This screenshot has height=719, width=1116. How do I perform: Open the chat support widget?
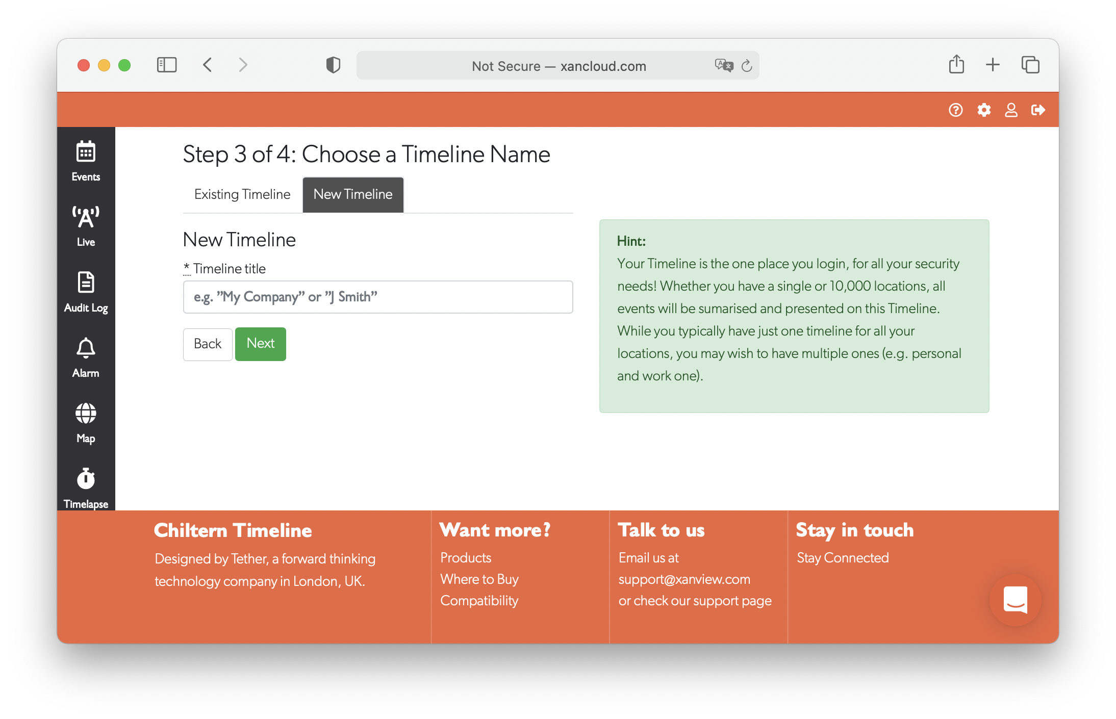[x=1015, y=600]
